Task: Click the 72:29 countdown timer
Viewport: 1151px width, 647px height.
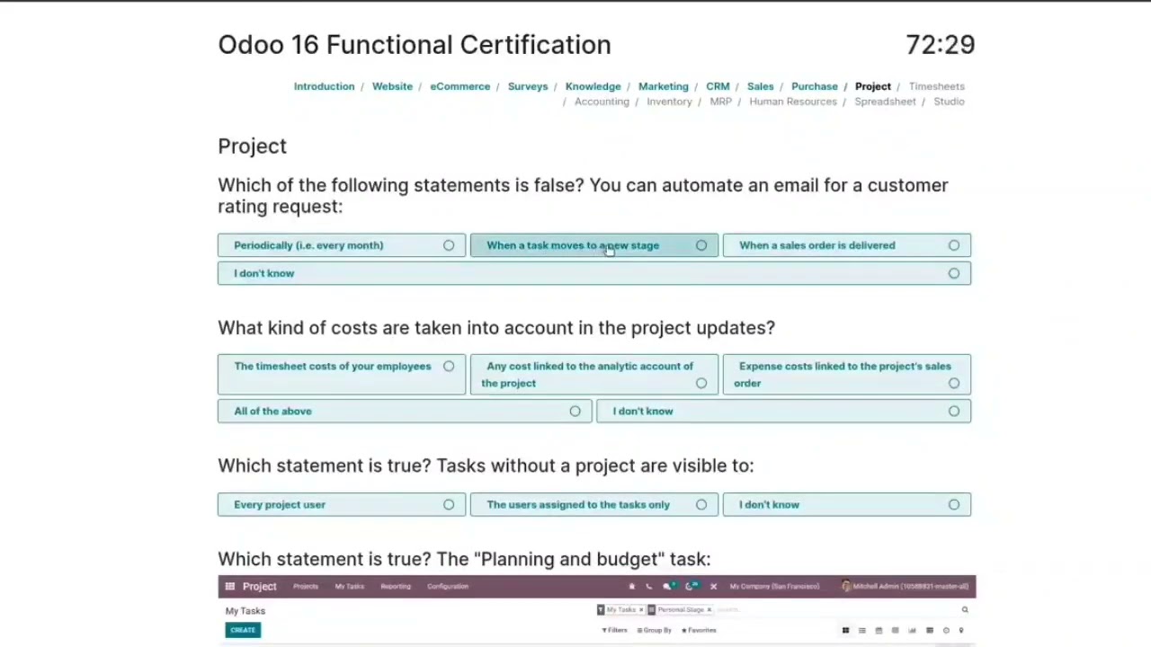Action: tap(941, 45)
